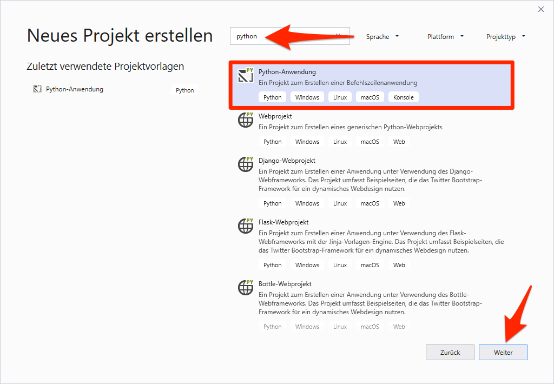Pick the Flask-Webprojekt template title

pos(283,222)
